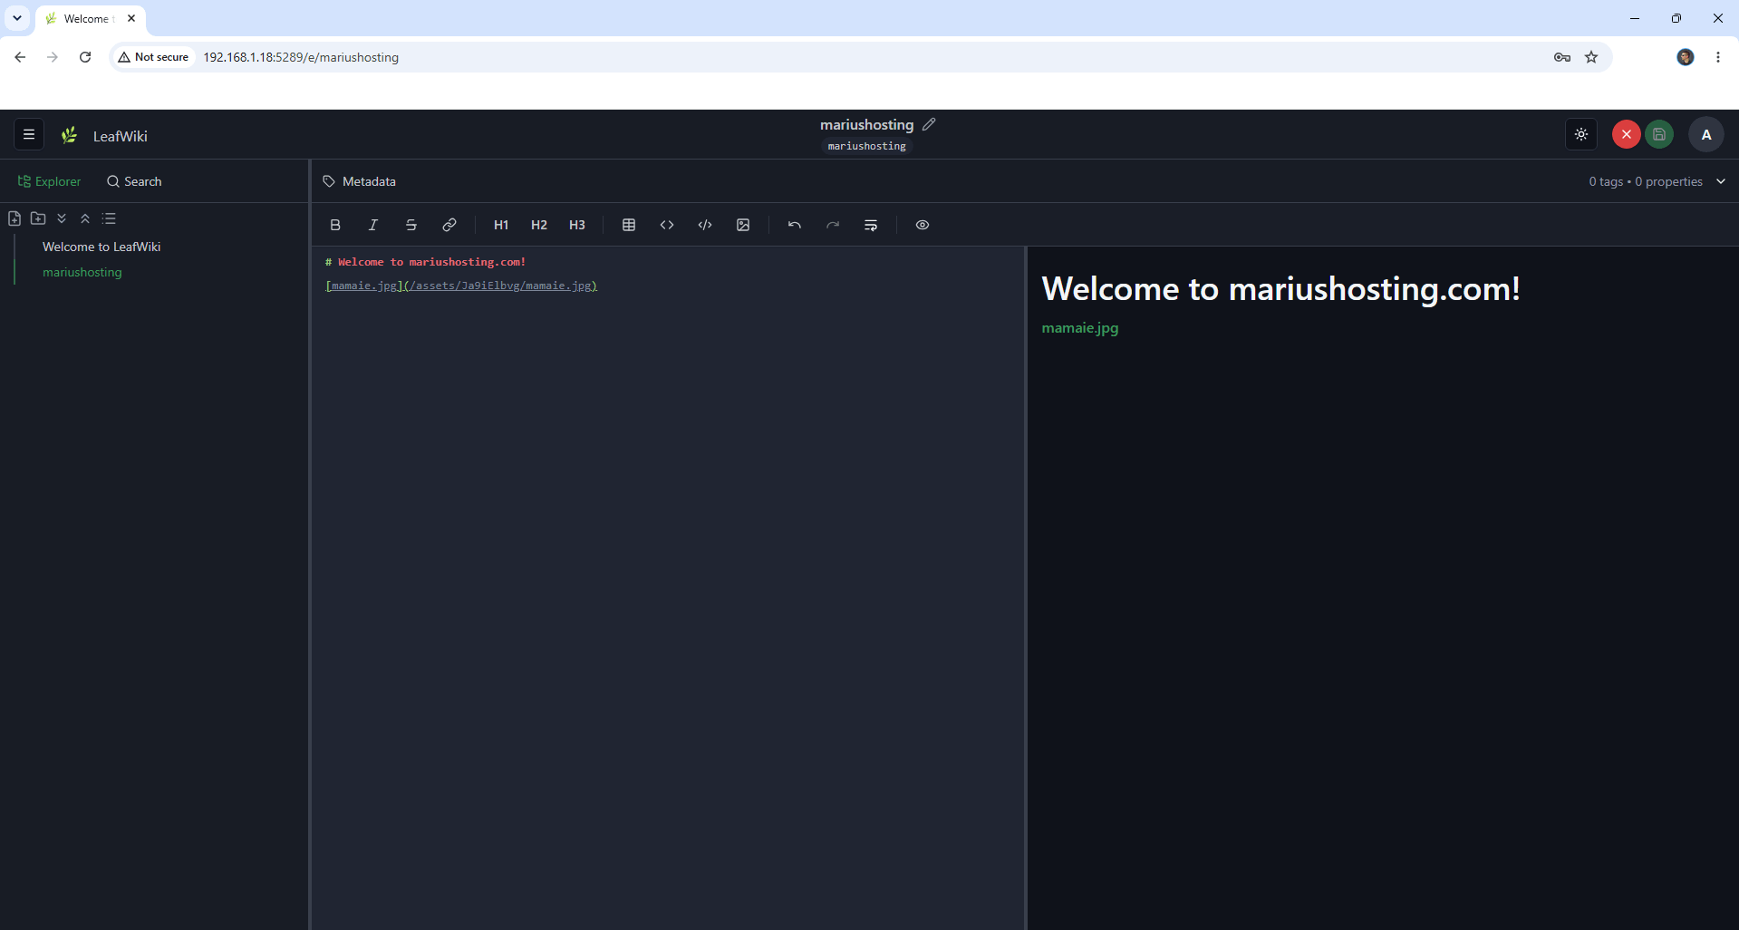Insert an image or asset
The image size is (1739, 930).
[743, 225]
